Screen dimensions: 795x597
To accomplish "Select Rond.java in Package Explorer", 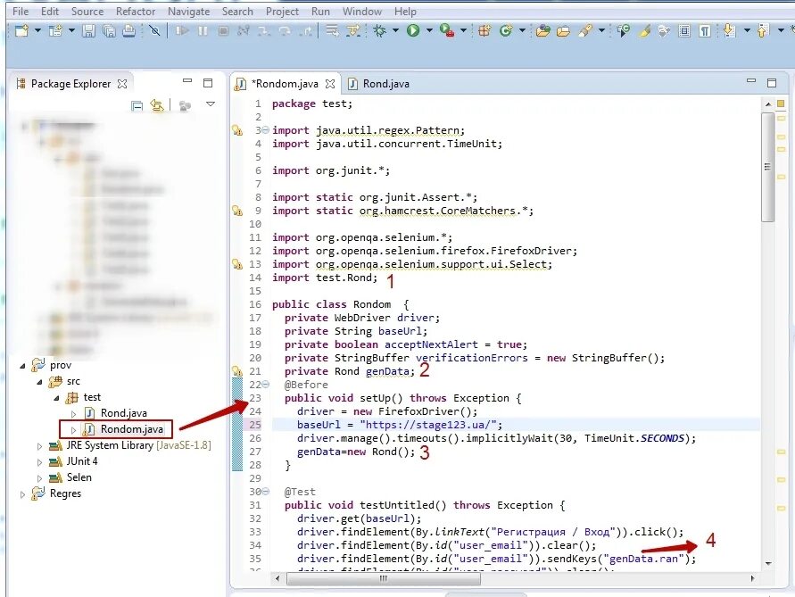I will click(123, 413).
